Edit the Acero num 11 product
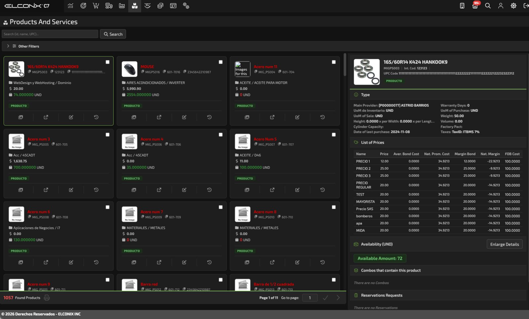 click(x=297, y=117)
